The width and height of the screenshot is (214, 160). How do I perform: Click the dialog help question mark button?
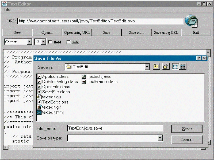pyautogui.click(x=198, y=58)
